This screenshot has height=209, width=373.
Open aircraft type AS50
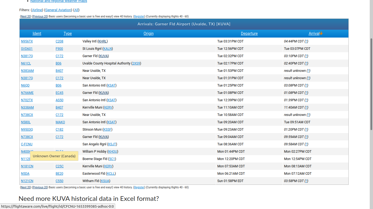coord(60,100)
